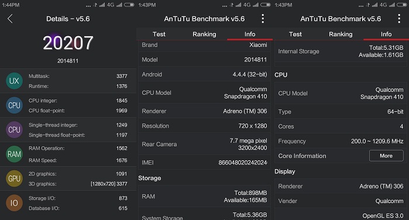This screenshot has width=409, height=220.
Task: Select the IMEI row
Action: point(204,163)
